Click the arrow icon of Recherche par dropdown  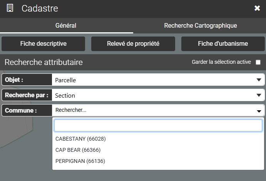[x=259, y=95]
